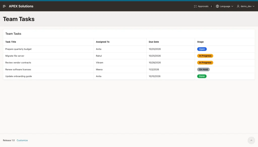Select the 'Review vendor contracts' task
This screenshot has height=147, width=258.
click(x=18, y=63)
